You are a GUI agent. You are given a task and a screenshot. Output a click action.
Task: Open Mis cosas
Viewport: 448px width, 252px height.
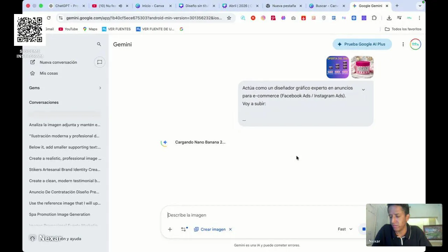click(49, 73)
